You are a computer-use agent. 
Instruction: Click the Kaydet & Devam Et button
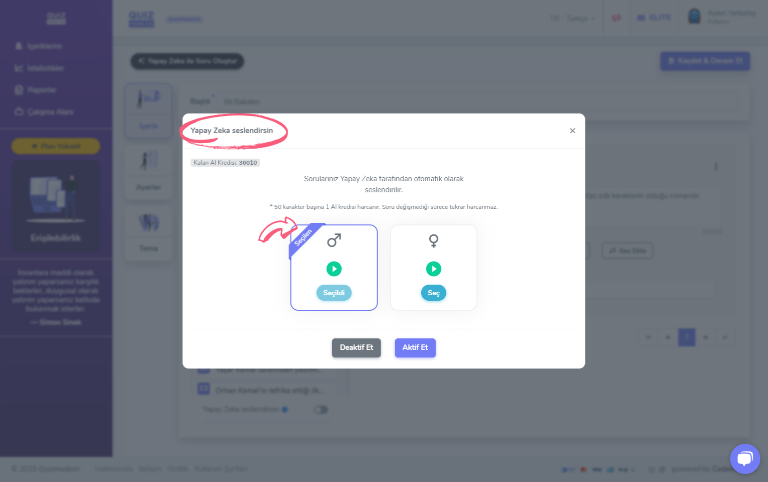click(x=705, y=61)
